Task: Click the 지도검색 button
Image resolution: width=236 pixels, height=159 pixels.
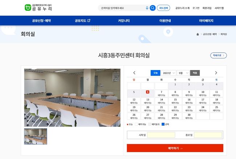Action: click(163, 8)
